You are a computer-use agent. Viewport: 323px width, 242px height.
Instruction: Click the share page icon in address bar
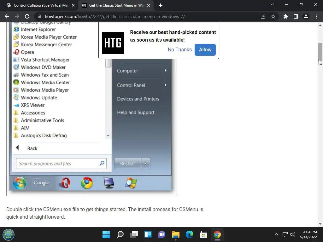click(x=263, y=16)
